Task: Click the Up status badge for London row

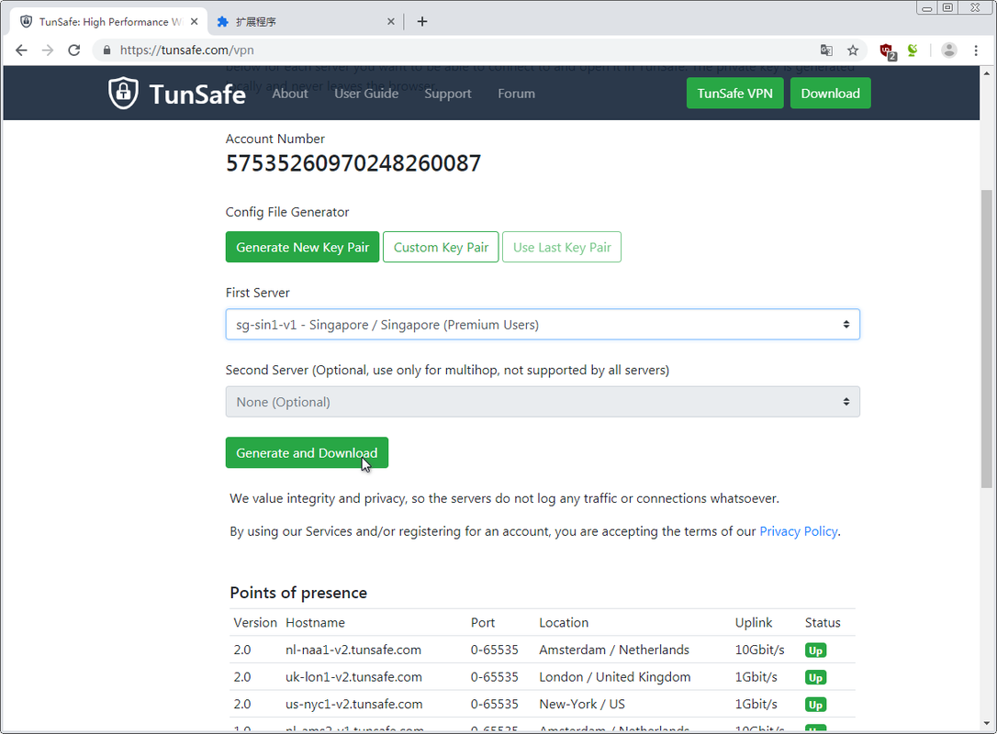Action: coord(815,677)
